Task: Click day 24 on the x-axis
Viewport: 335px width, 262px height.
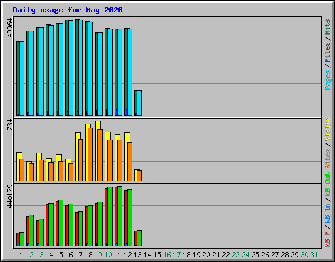Action: 245,255
